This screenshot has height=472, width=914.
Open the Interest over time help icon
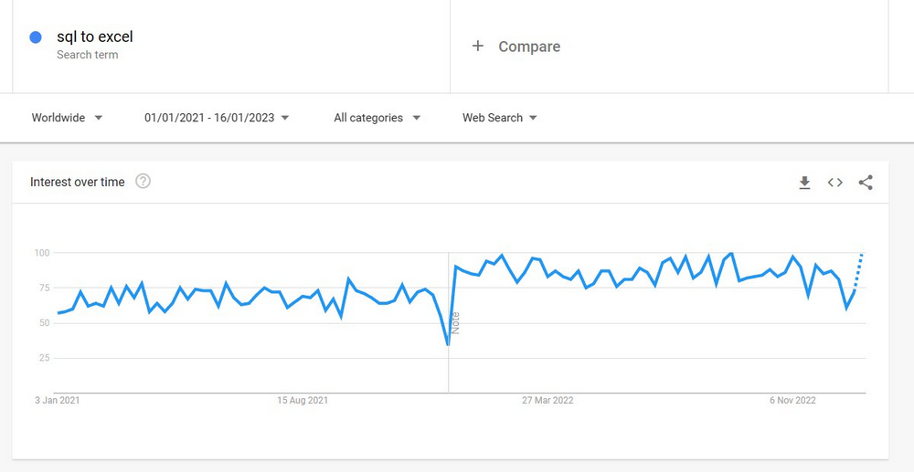tap(143, 182)
